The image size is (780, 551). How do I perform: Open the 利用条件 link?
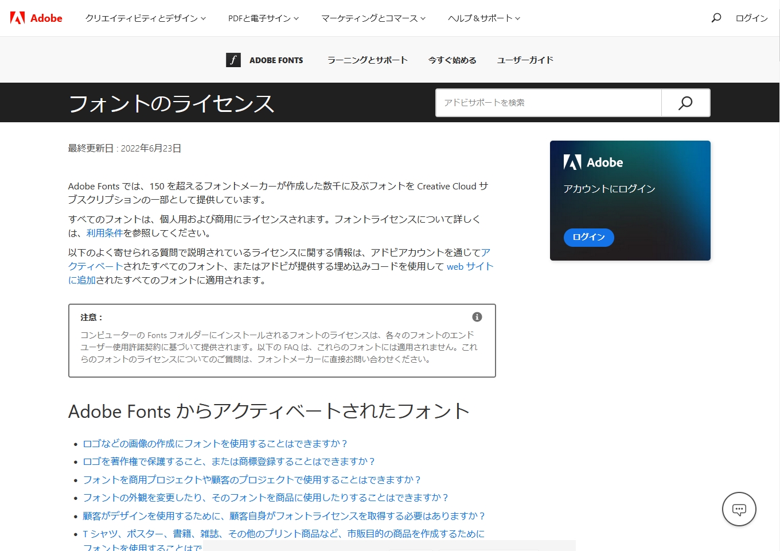[x=105, y=233]
